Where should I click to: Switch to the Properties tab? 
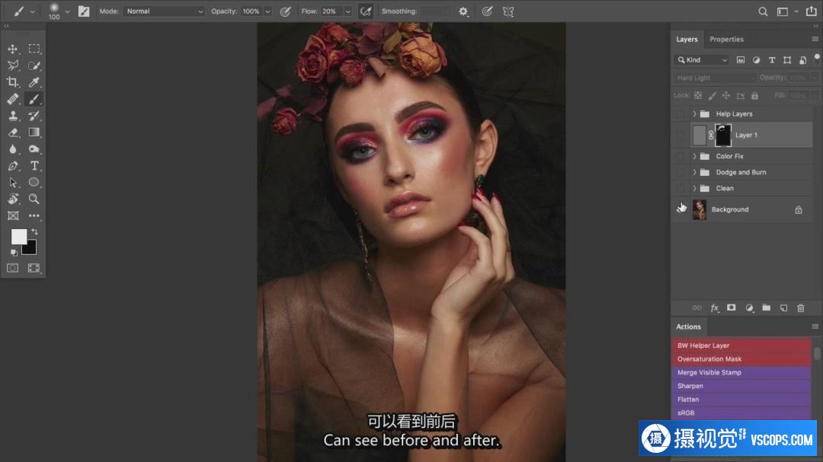click(x=726, y=40)
